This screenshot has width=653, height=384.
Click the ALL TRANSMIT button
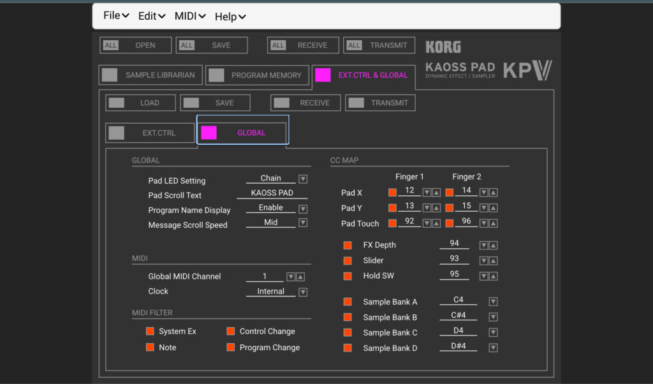[379, 45]
